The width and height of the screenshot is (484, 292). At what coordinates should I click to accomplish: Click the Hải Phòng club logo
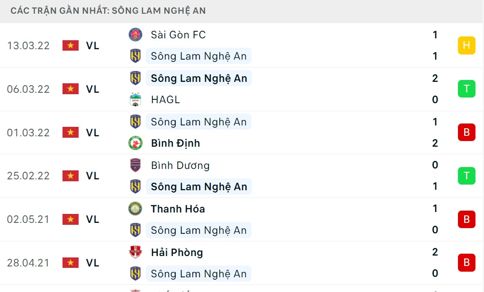coord(135,252)
